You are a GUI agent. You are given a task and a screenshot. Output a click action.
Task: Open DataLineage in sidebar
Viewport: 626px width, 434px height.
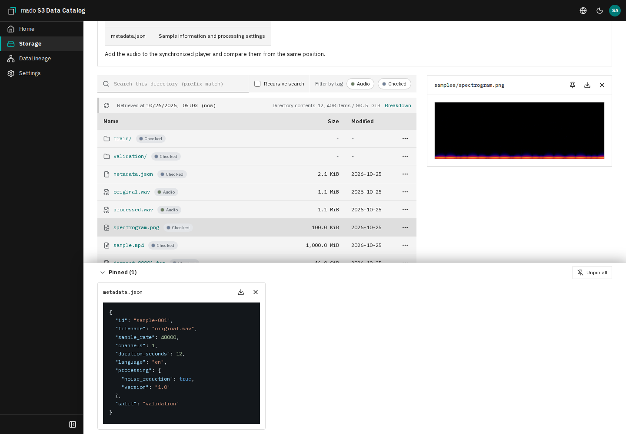42,59
